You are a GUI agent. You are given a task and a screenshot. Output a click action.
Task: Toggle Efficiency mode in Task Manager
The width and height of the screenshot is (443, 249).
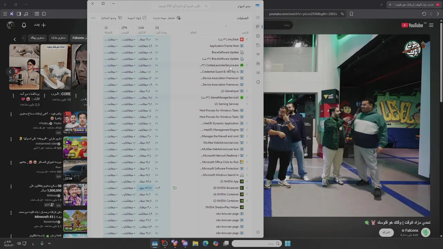tap(111, 18)
